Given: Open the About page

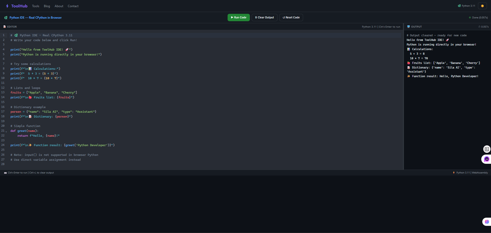Looking at the screenshot, I should 59,6.
